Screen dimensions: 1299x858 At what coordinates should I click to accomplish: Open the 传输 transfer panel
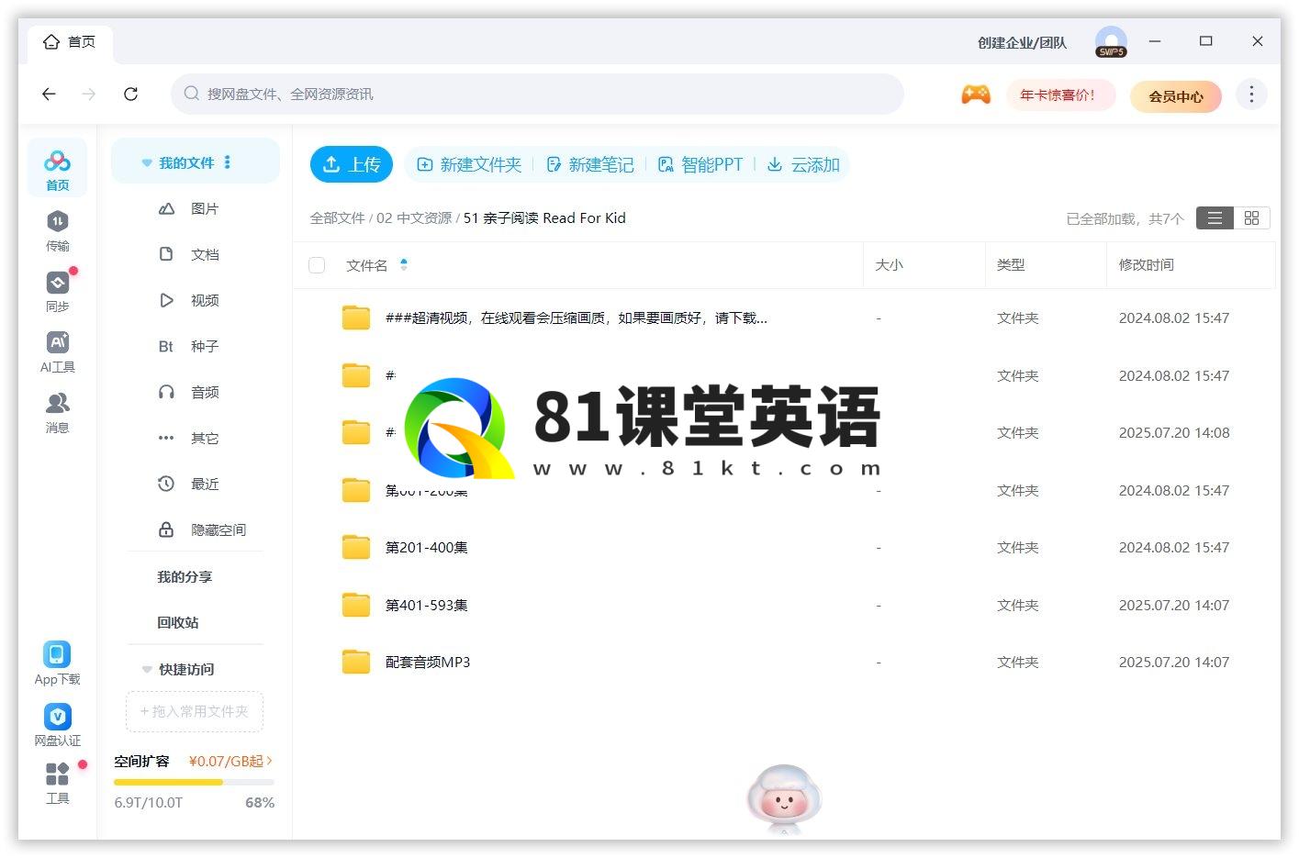pyautogui.click(x=57, y=230)
